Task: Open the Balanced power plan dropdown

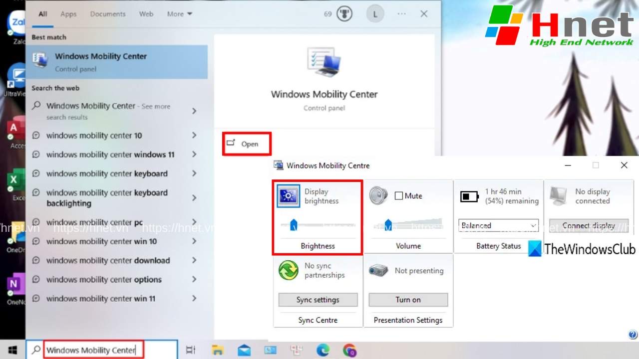Action: click(x=498, y=225)
